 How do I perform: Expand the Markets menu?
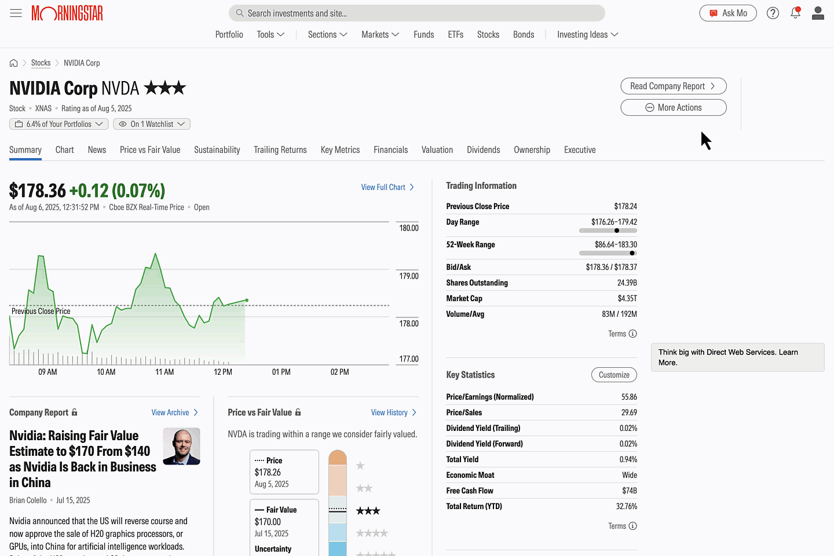(380, 35)
